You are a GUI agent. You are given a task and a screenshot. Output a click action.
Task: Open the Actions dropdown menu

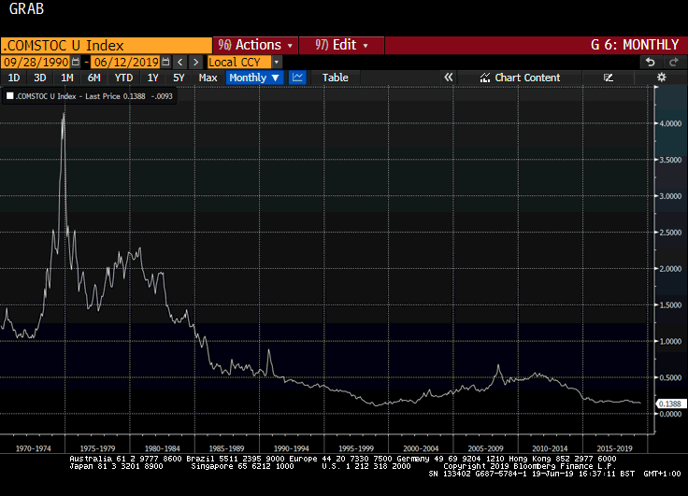tap(255, 45)
